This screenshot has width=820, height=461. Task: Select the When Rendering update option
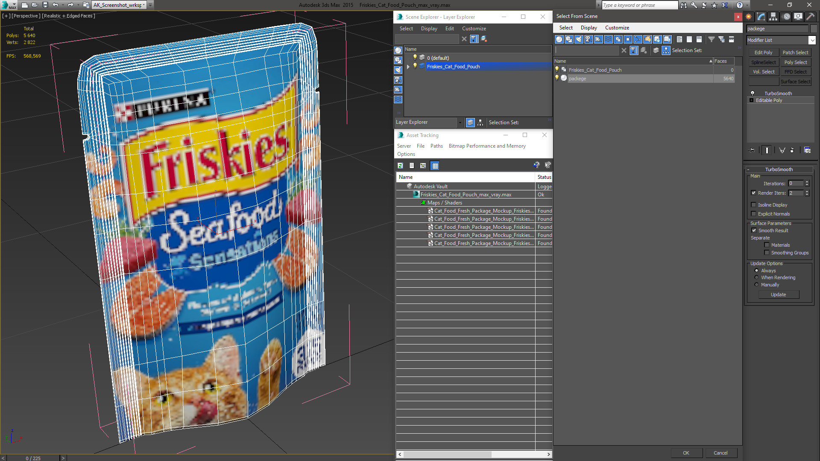point(756,277)
